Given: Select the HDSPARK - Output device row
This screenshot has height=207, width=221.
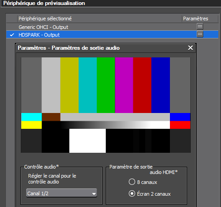Looking at the screenshot, I should coord(112,34).
